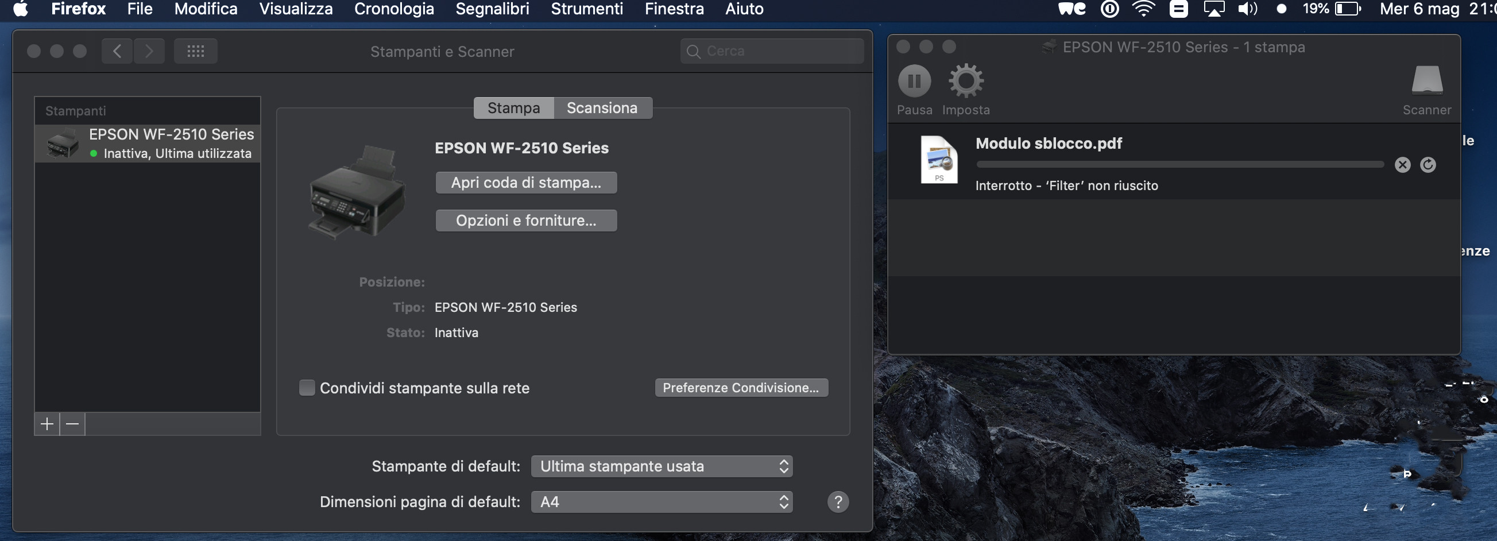Enable Condividi stampante sulla rete
This screenshot has width=1497, height=541.
pos(307,387)
